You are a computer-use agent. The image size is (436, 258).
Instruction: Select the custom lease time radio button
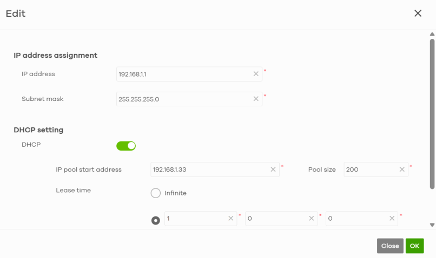click(155, 221)
